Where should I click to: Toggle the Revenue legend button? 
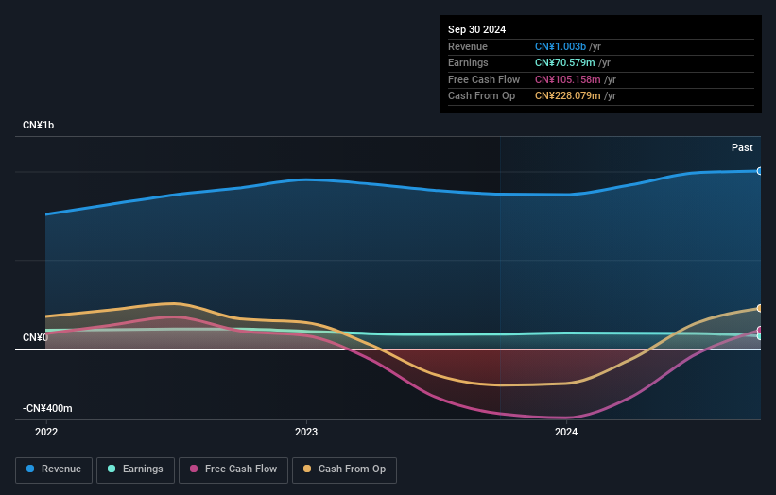(x=54, y=469)
